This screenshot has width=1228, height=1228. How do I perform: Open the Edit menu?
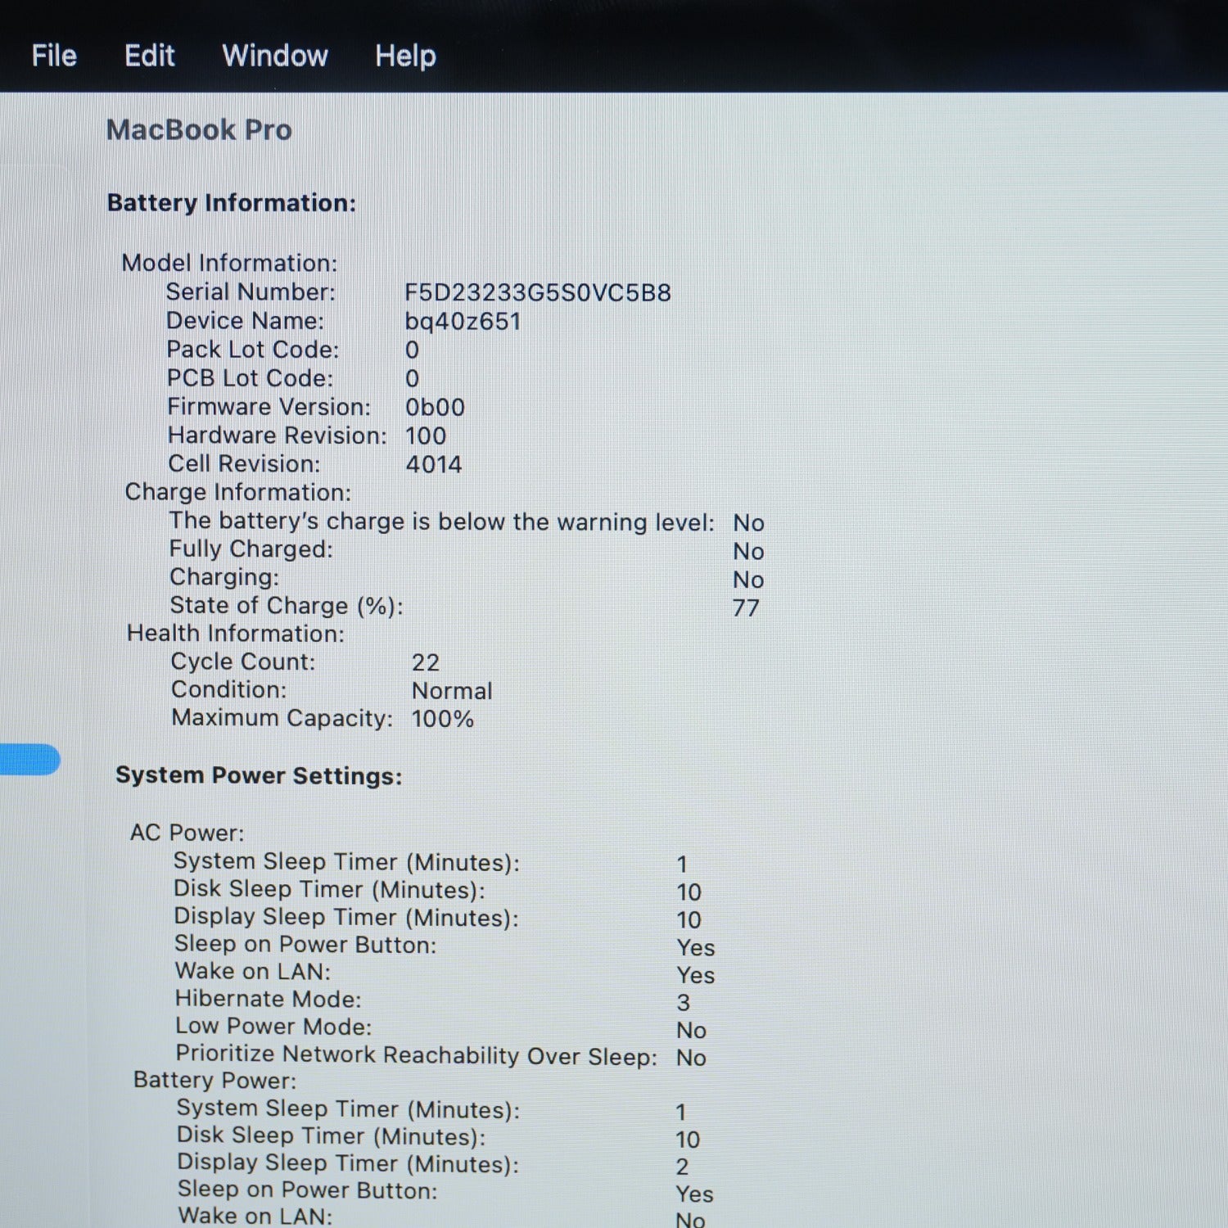click(x=150, y=56)
